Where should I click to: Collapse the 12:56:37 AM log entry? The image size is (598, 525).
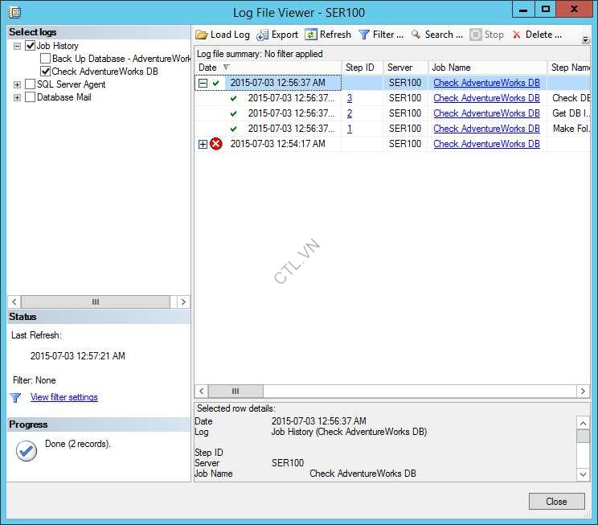click(203, 83)
